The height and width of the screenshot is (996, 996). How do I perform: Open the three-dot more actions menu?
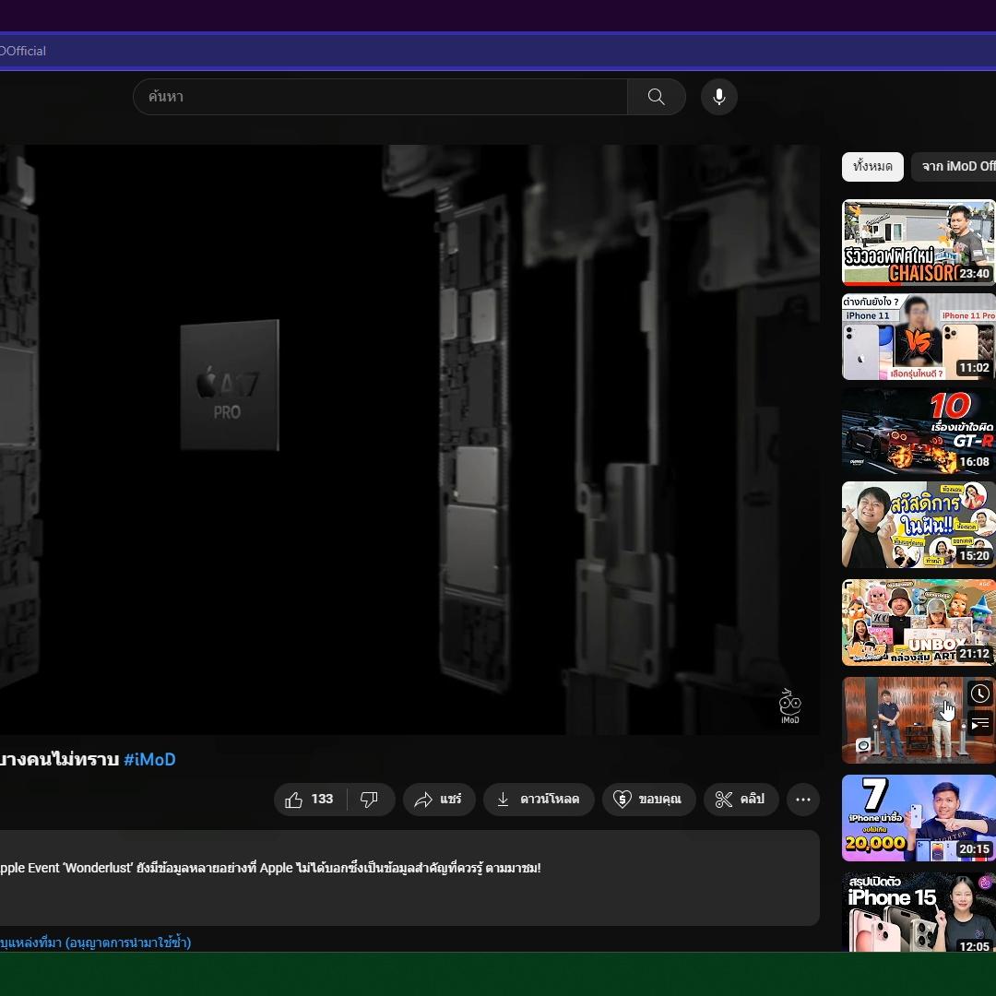(x=803, y=799)
